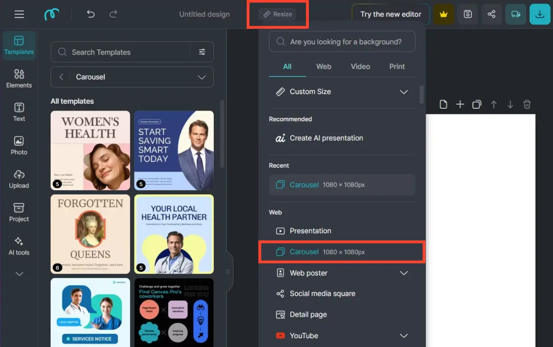Image resolution: width=553 pixels, height=347 pixels.
Task: Open the Carousel category dropdown
Action: point(201,77)
